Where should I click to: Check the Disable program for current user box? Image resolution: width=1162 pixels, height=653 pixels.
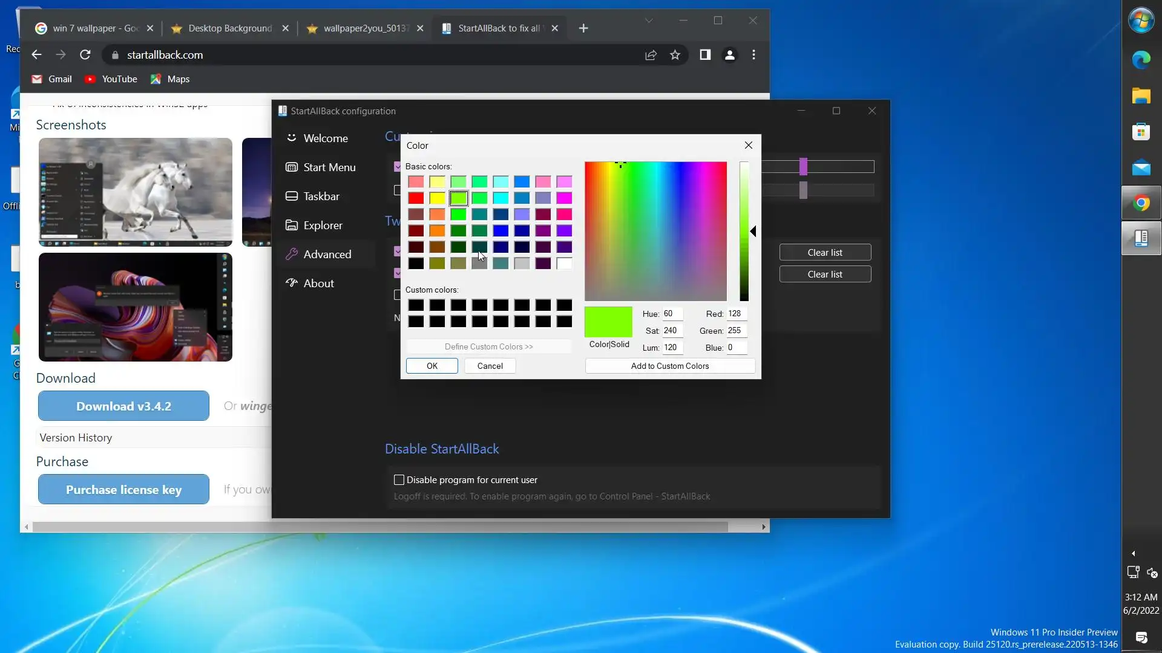click(x=399, y=480)
